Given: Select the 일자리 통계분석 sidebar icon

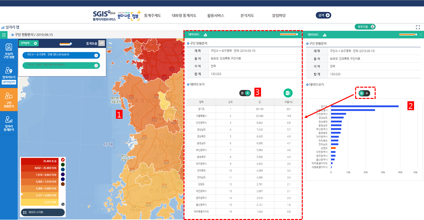Looking at the screenshot, I should pyautogui.click(x=9, y=122).
